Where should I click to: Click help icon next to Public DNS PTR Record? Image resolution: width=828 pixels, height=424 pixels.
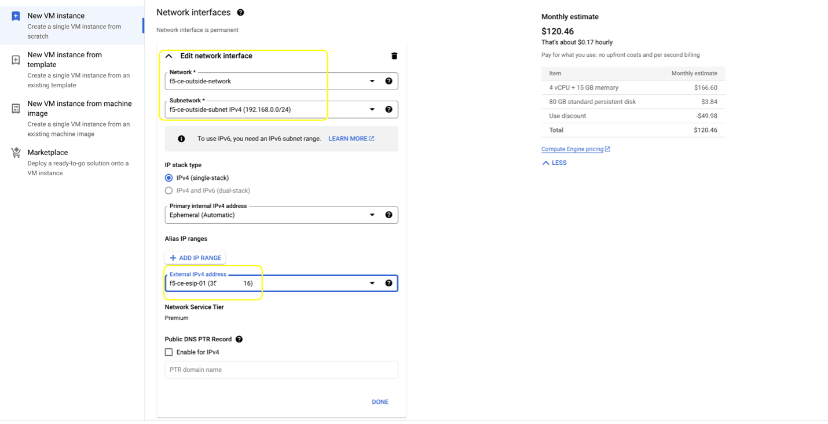tap(239, 340)
